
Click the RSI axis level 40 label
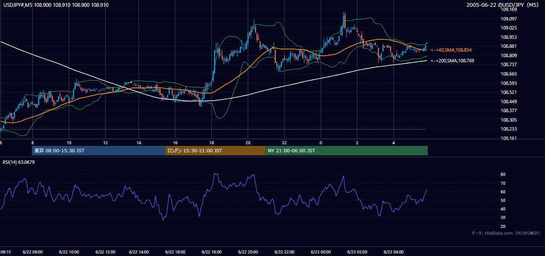(503, 209)
